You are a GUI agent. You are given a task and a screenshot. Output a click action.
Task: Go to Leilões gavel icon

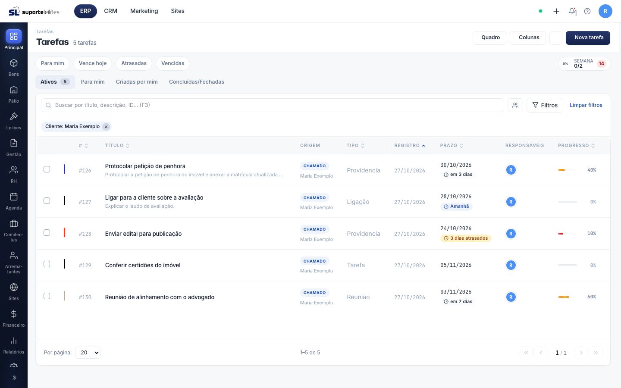[x=14, y=117]
